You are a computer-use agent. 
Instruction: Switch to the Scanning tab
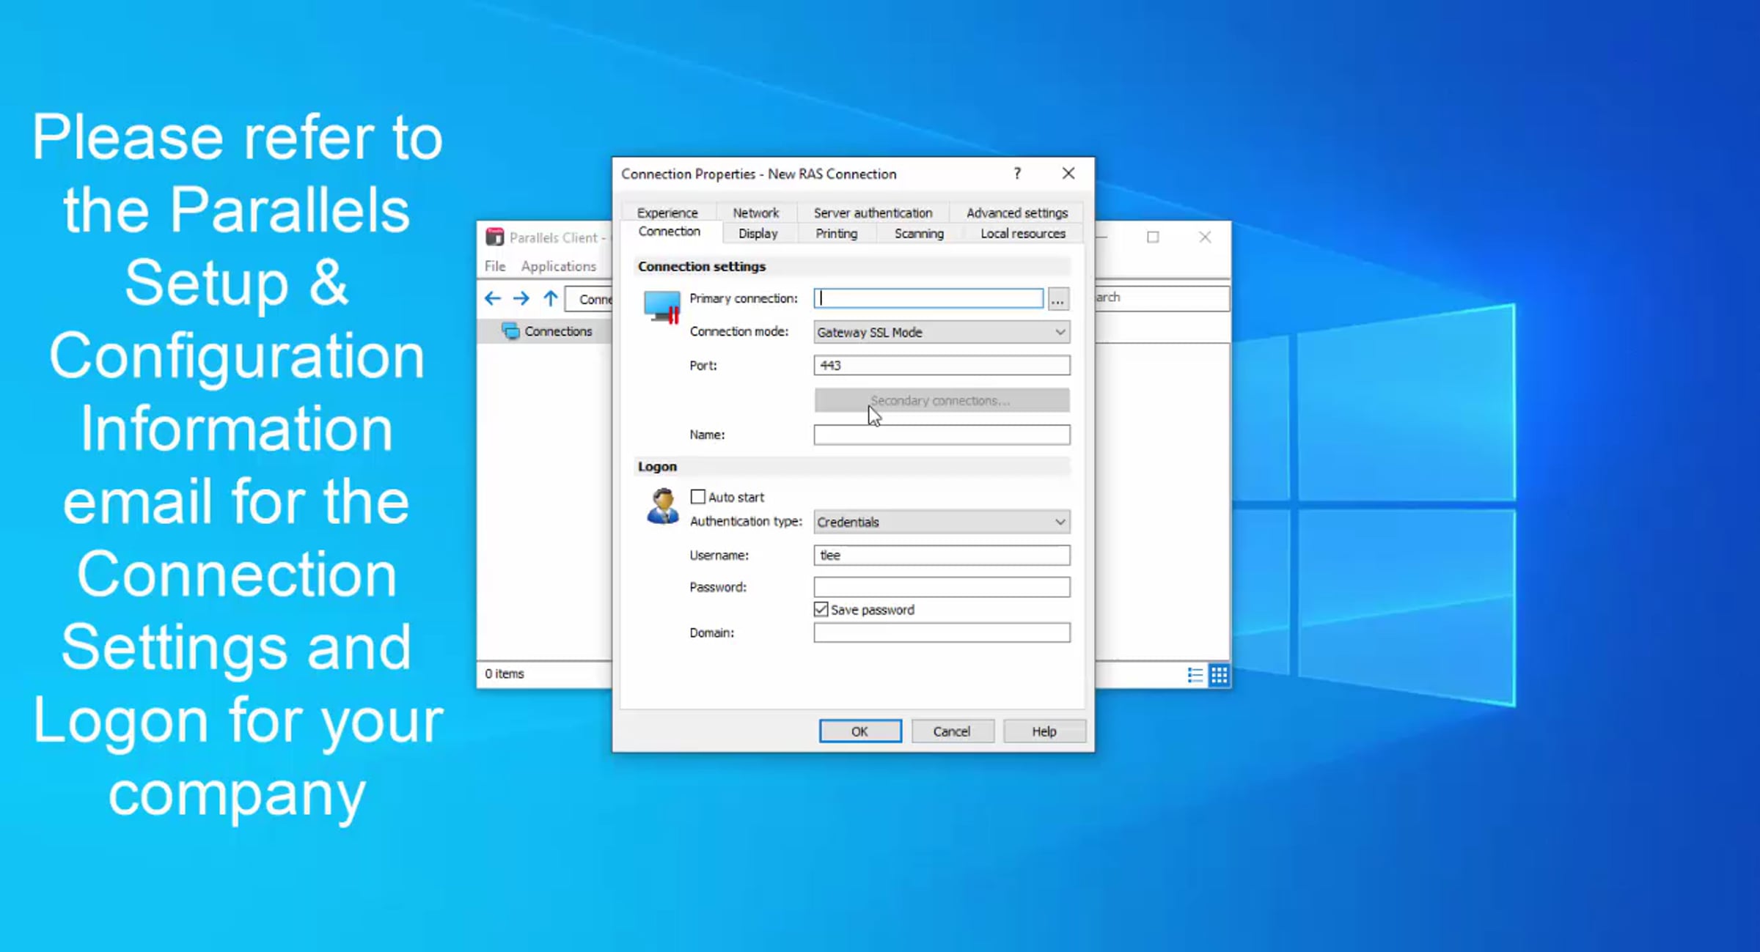tap(919, 233)
